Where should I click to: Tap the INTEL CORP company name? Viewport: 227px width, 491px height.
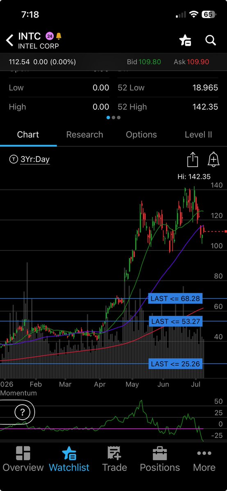[x=38, y=46]
